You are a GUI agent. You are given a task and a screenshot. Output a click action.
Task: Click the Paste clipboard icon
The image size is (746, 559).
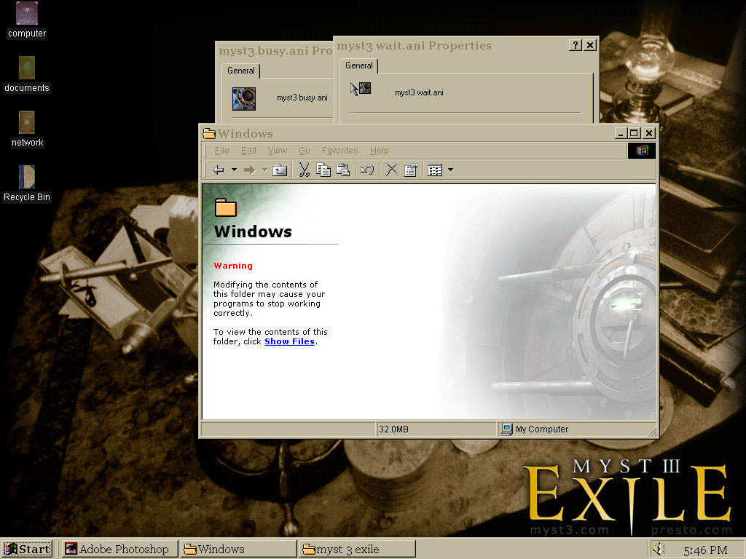point(343,170)
